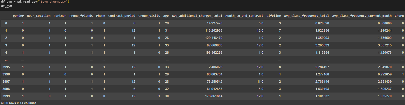This screenshot has width=405, height=105.
Task: Click the value 1.277168
Action: click(x=322, y=75)
